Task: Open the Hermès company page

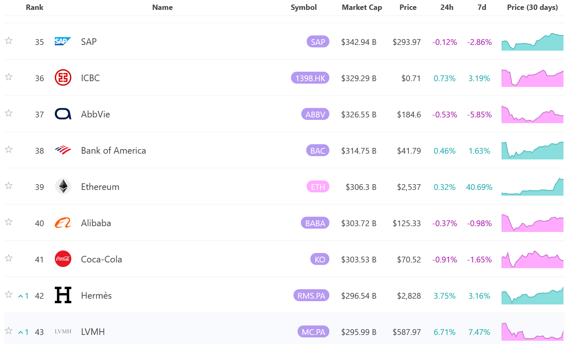Action: point(96,295)
